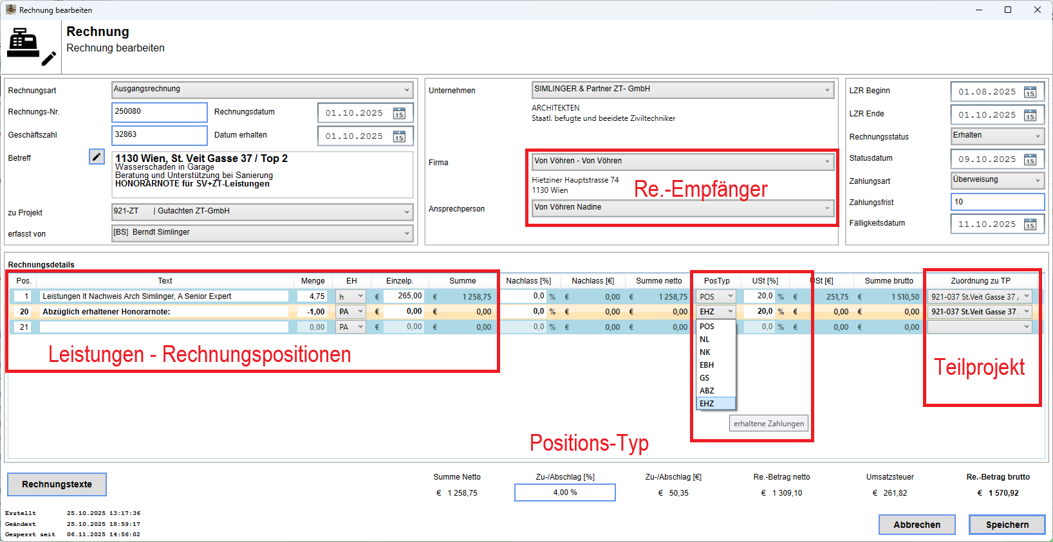Select GS option in PosTyp list
The width and height of the screenshot is (1053, 542).
705,378
